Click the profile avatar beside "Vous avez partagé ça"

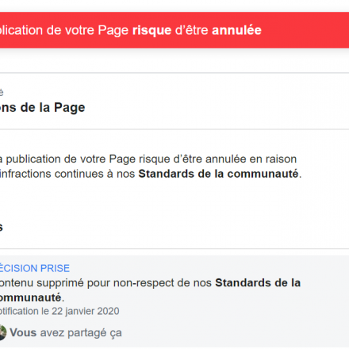coord(2,332)
